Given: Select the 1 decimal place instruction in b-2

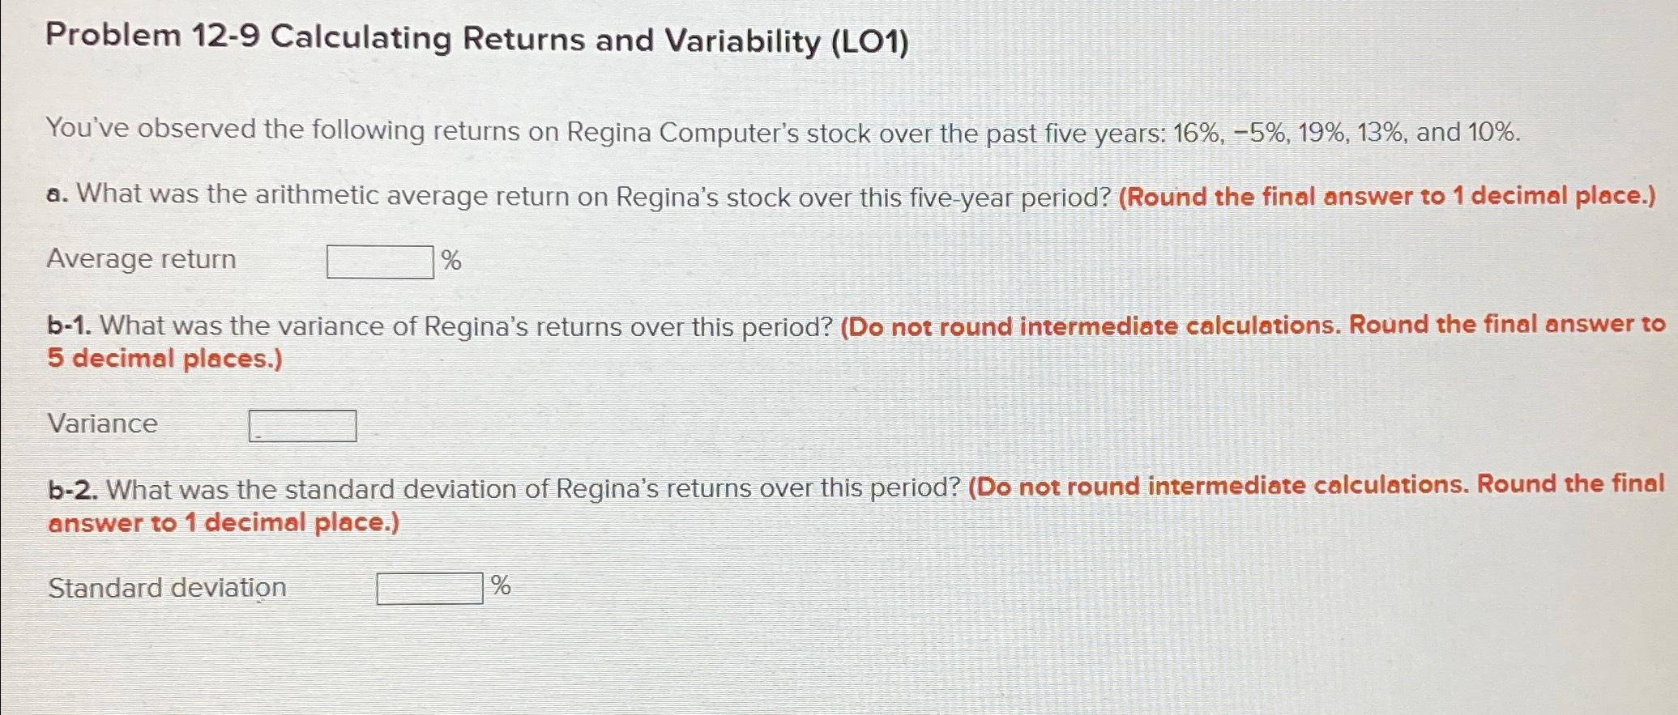Looking at the screenshot, I should pyautogui.click(x=223, y=522).
